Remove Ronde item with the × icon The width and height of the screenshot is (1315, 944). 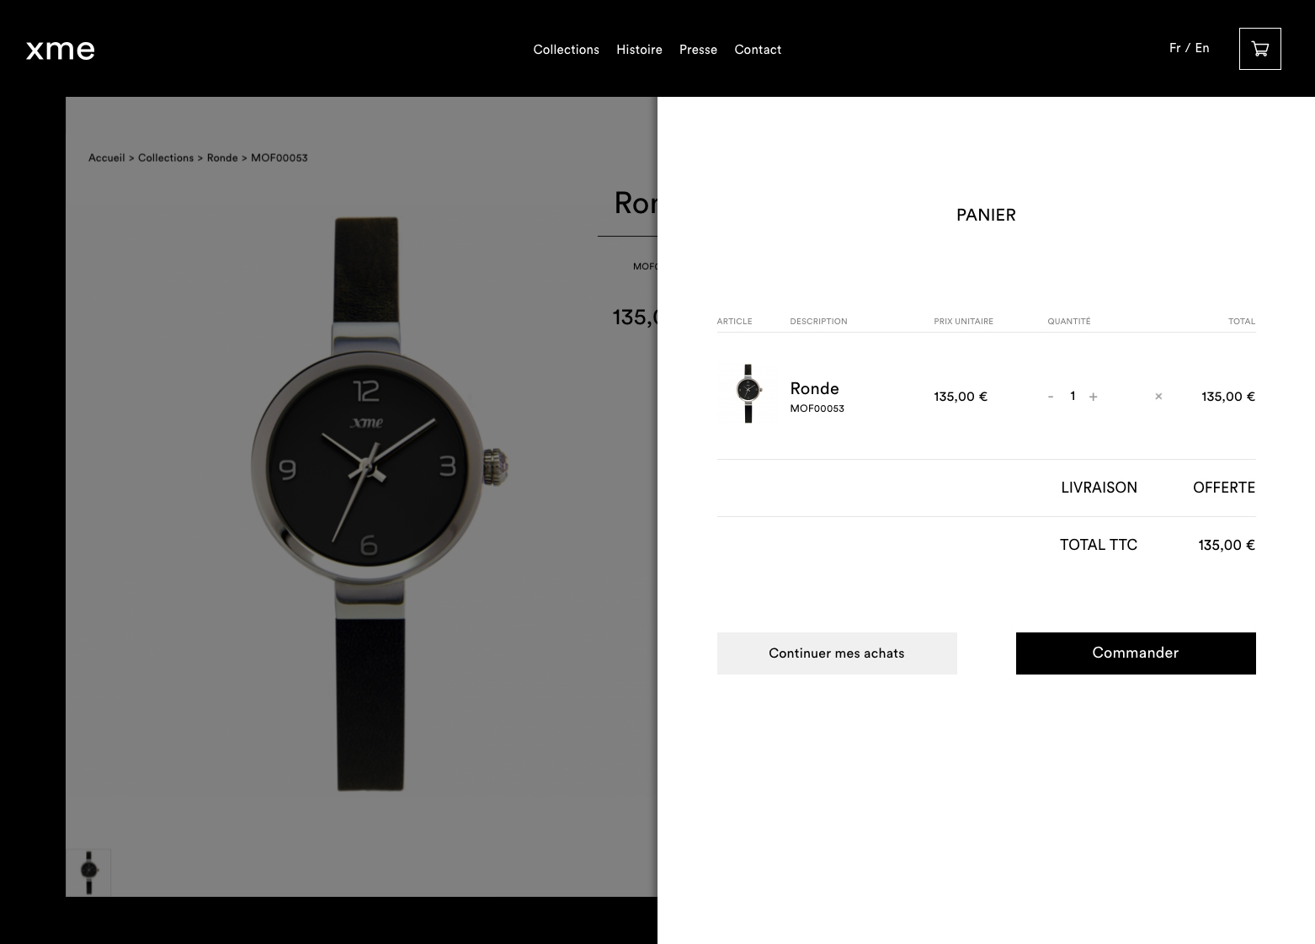[1158, 397]
